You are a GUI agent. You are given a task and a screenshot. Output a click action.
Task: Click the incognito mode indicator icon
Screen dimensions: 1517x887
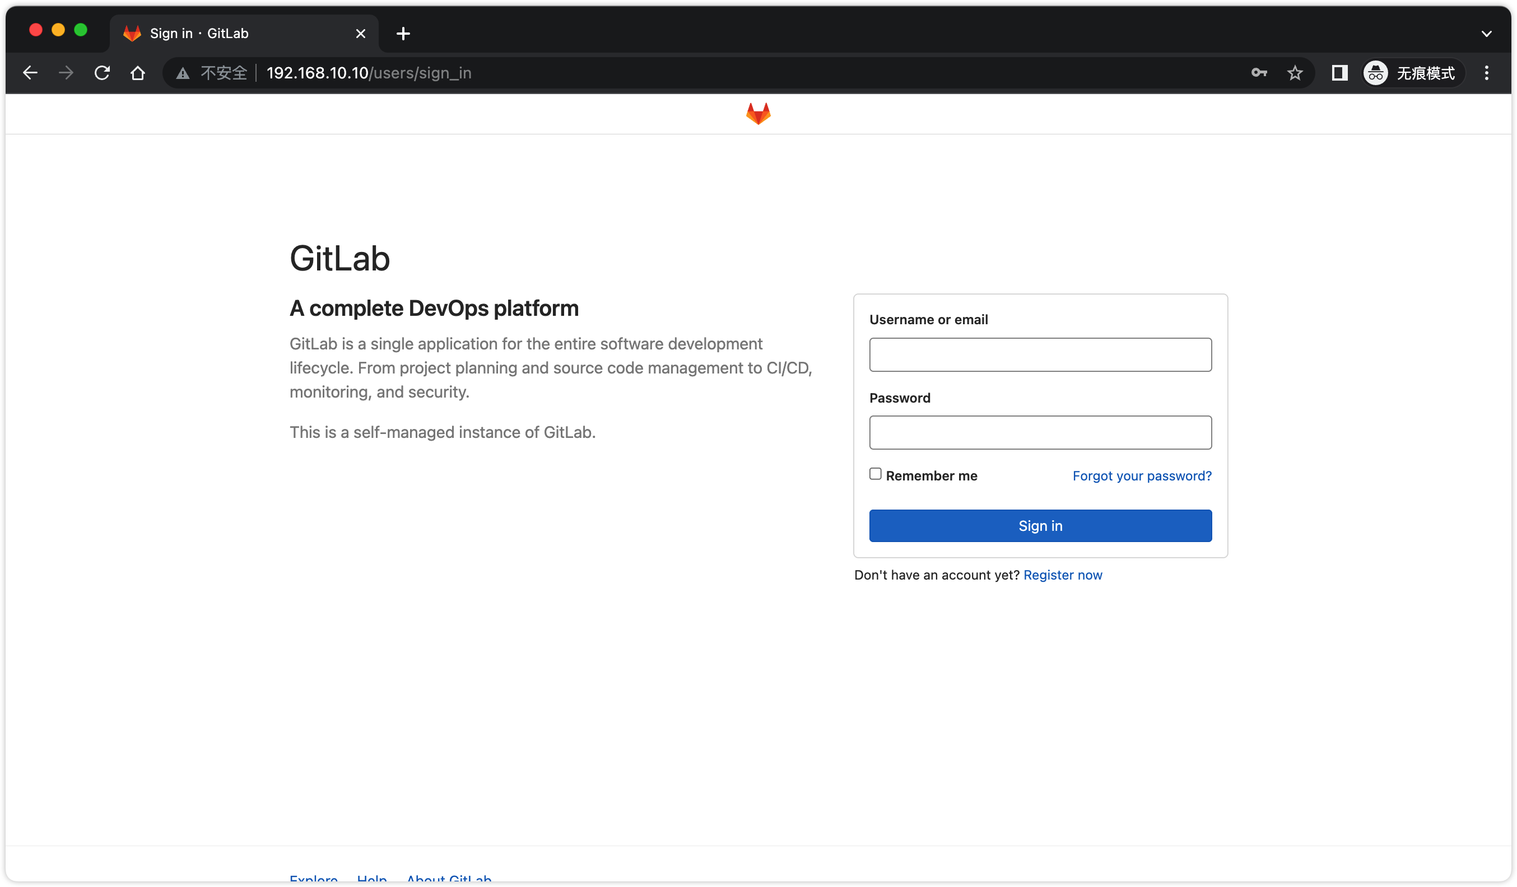pyautogui.click(x=1376, y=73)
